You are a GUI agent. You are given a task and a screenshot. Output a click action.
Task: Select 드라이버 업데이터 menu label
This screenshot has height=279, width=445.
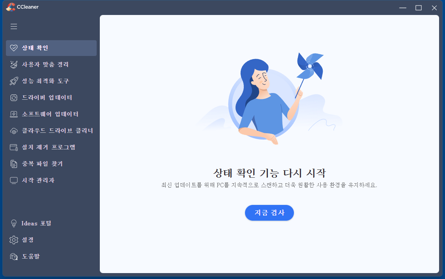[47, 98]
